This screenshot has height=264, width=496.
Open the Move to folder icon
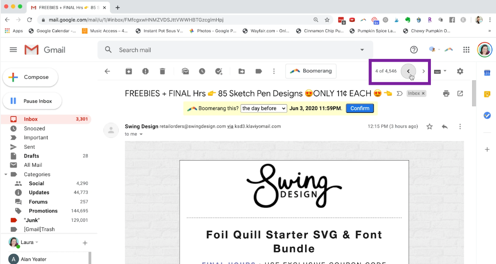point(242,71)
